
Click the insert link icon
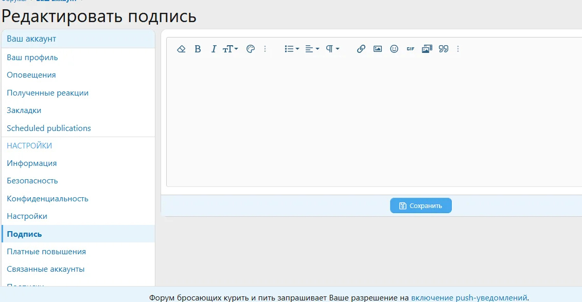pos(361,49)
